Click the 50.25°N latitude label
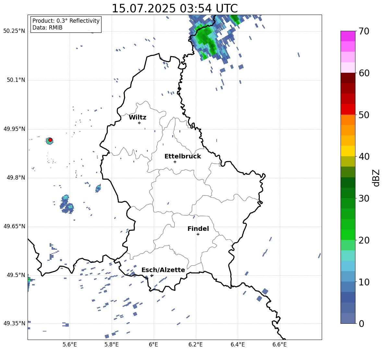This screenshot has height=351, width=384. coord(14,31)
